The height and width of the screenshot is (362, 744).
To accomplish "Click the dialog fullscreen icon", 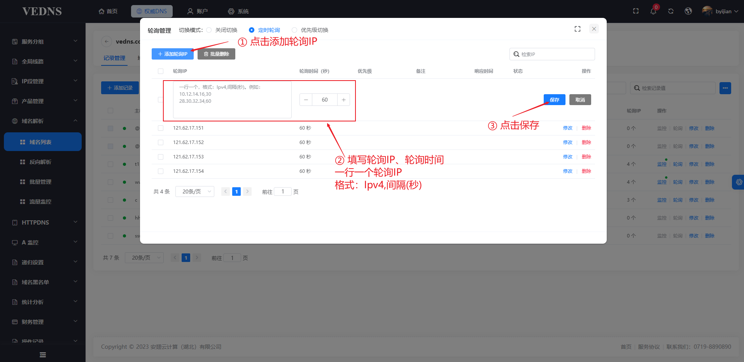I will (578, 29).
